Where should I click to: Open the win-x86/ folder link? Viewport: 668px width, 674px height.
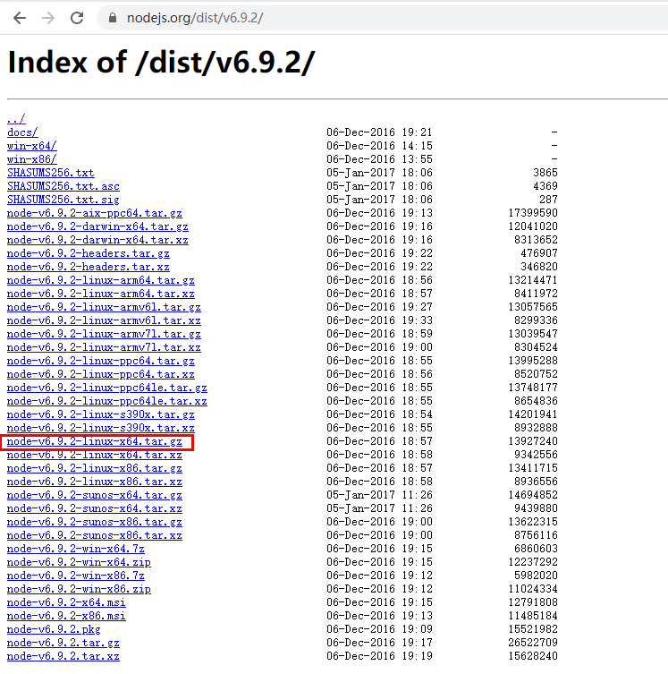pyautogui.click(x=32, y=159)
